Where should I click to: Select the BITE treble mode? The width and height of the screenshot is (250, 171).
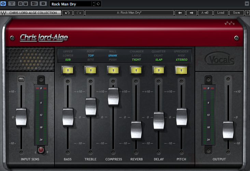click(x=91, y=60)
